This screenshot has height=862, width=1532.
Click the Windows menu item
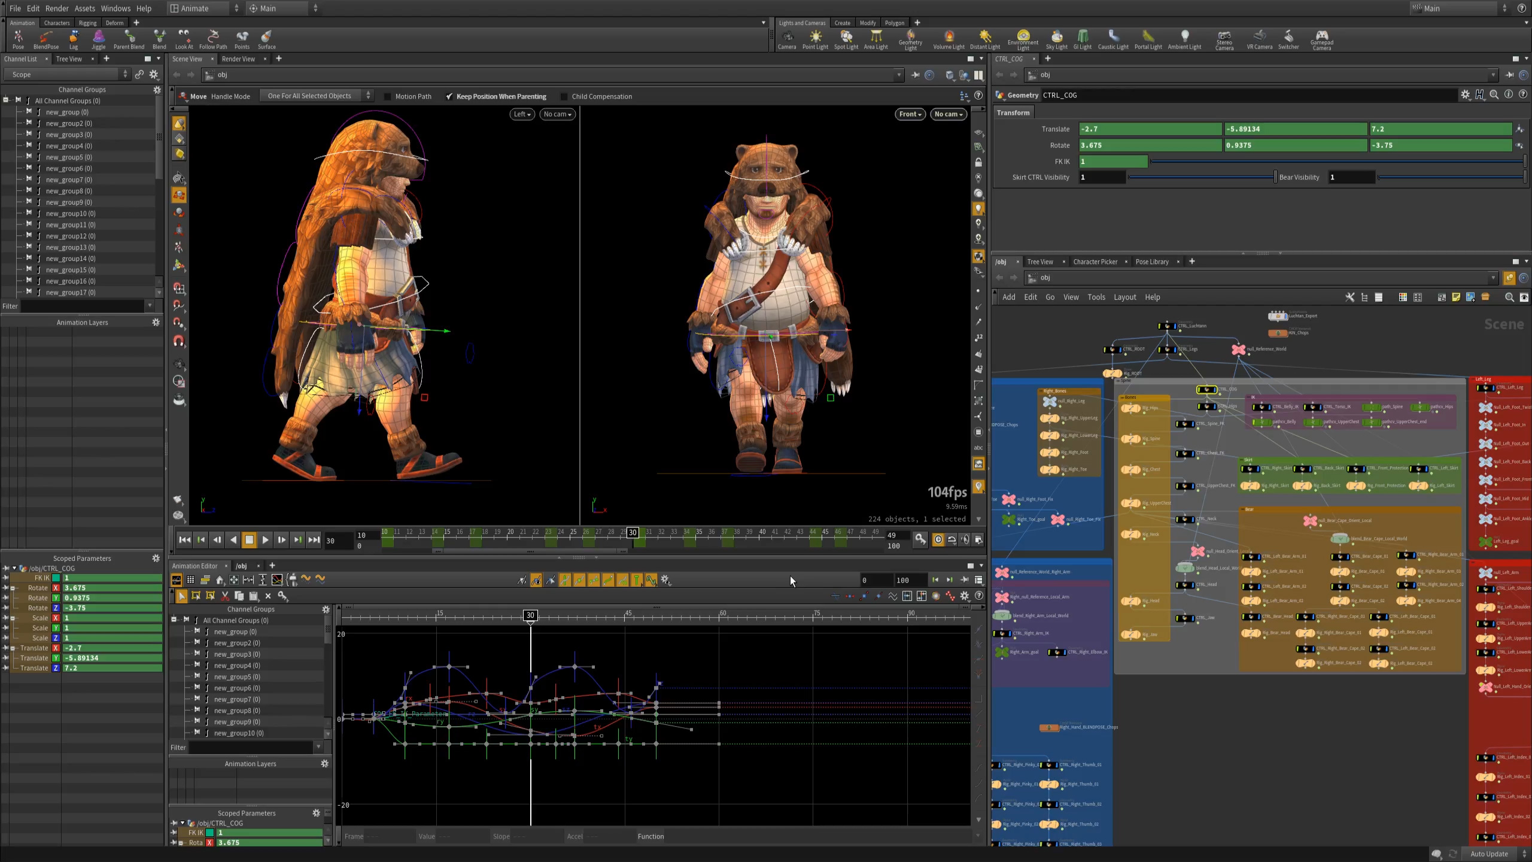115,8
